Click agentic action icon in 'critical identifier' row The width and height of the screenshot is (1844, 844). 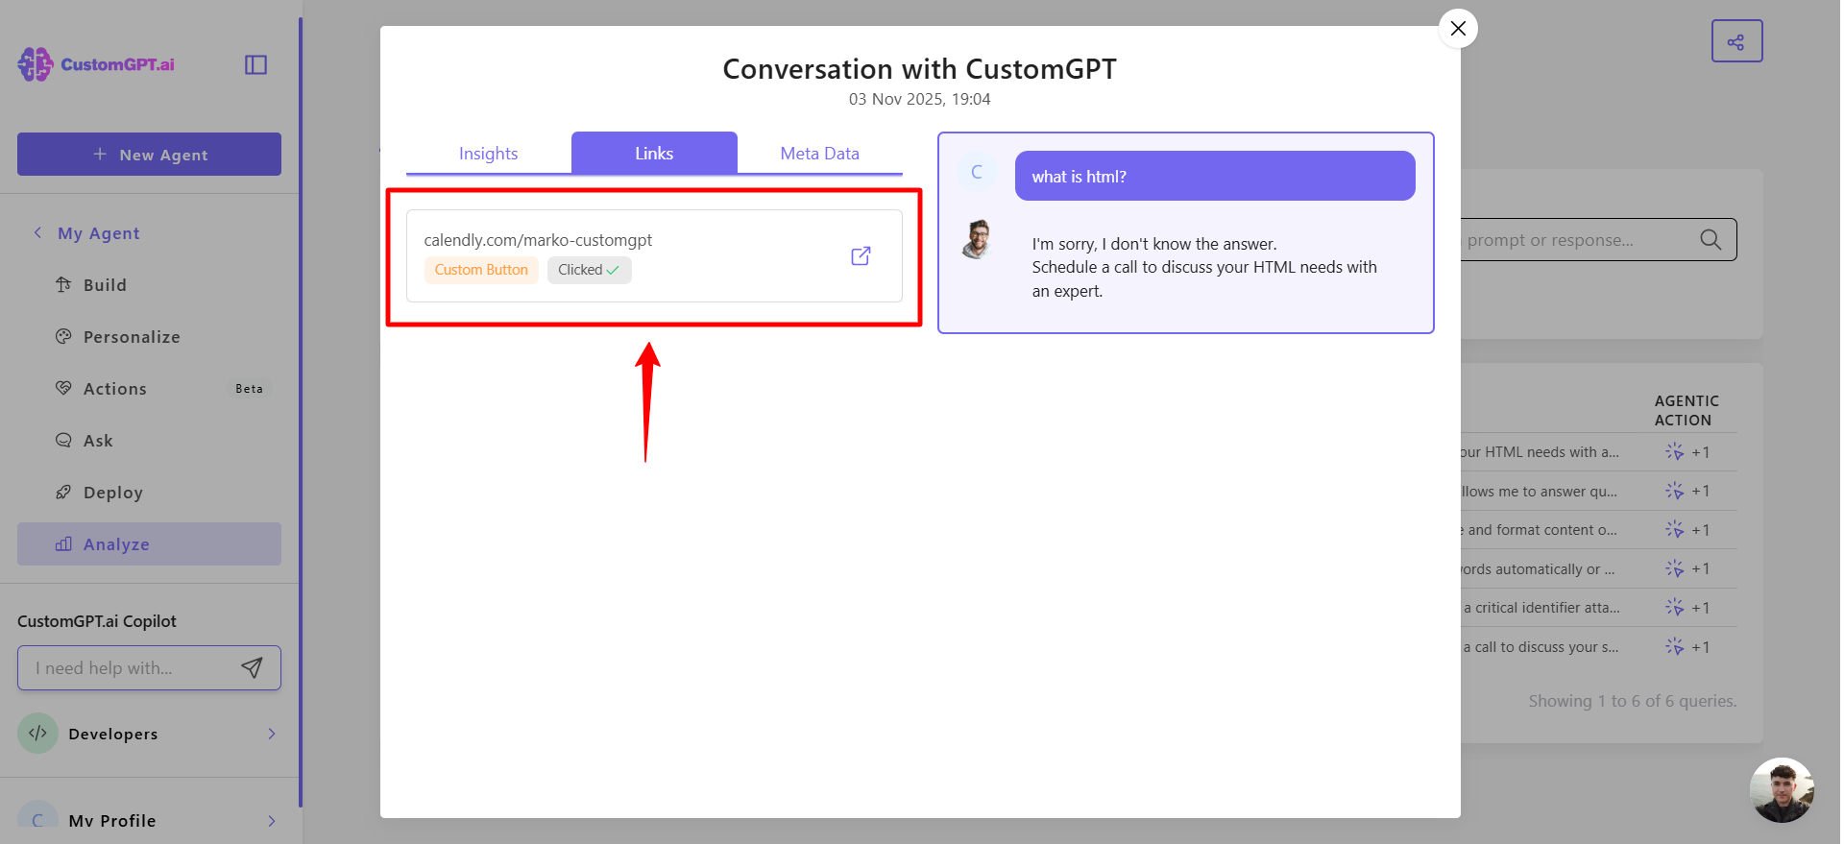click(x=1674, y=607)
